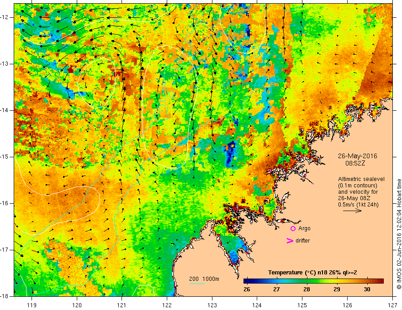This screenshot has width=402, height=310.
Task: Click the '200 1000m' depth contour label
Action: coord(204,279)
